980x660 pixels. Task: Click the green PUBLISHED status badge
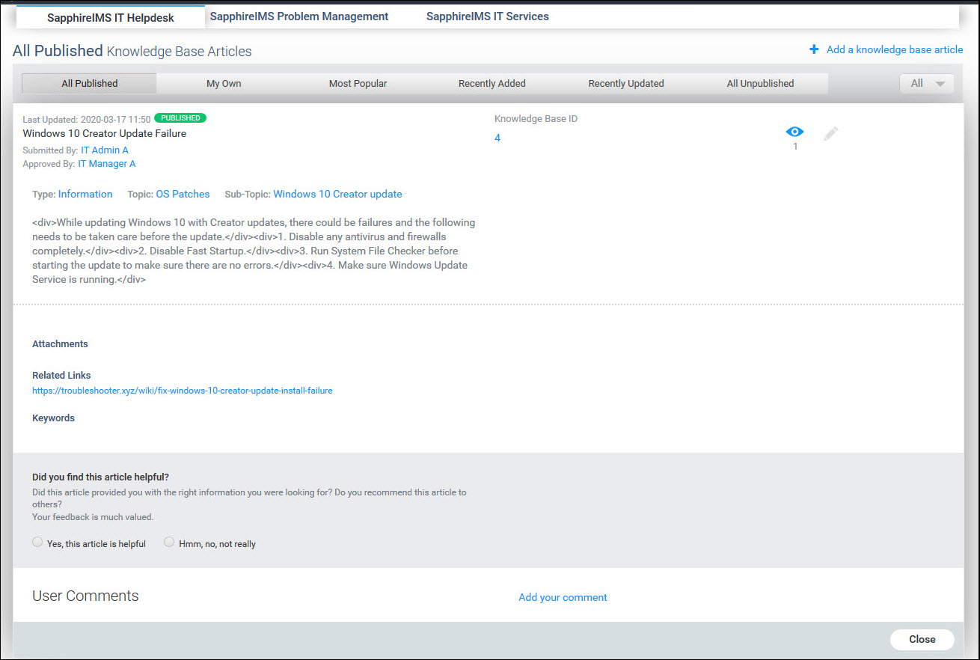[x=180, y=118]
